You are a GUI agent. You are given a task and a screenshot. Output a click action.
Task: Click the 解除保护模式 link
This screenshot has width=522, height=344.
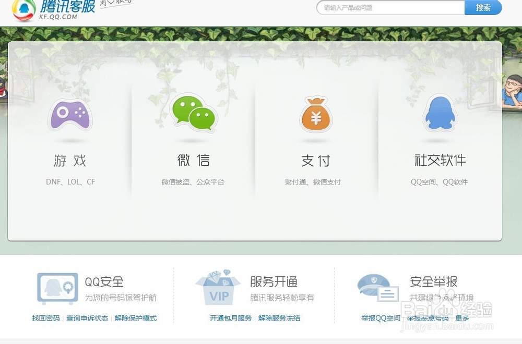(136, 318)
